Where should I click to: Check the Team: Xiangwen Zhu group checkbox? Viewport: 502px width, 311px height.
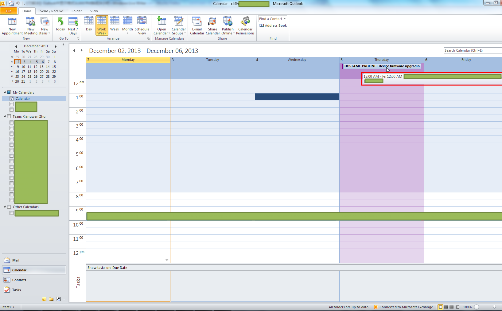coord(9,116)
